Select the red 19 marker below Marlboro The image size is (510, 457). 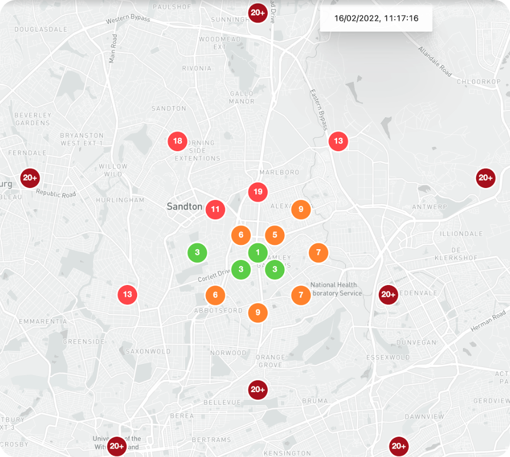258,191
